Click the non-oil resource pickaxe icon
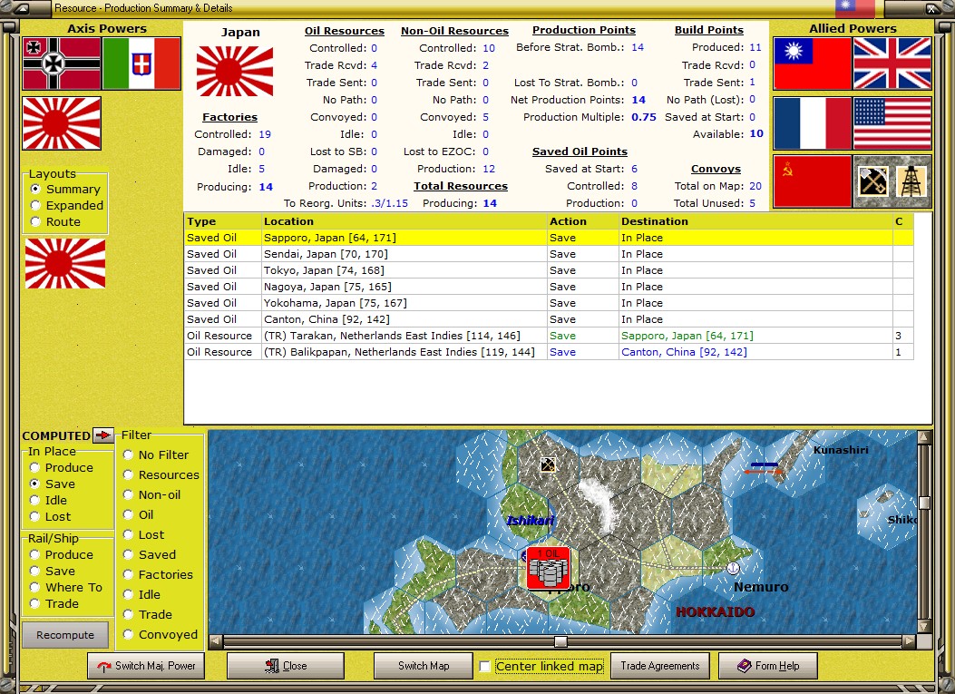Image resolution: width=955 pixels, height=694 pixels. [x=872, y=181]
